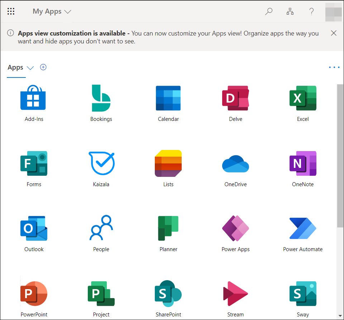
Task: Click the scrollbar down arrow
Action: point(340,316)
